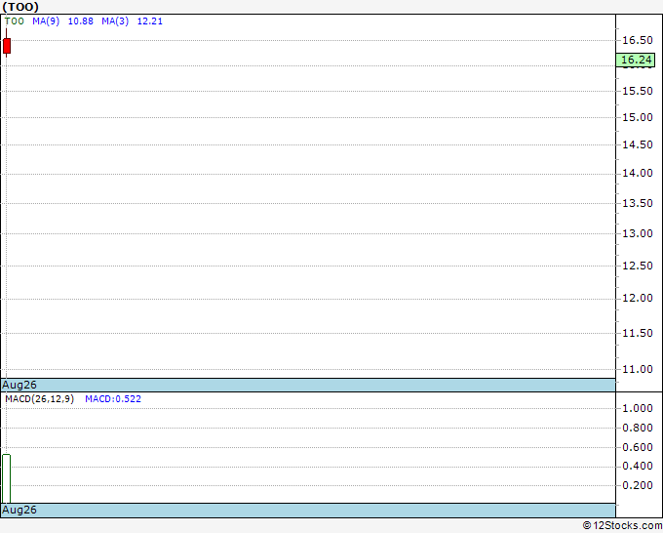
Task: Click the 1.000 MACD axis label
Action: [x=638, y=408]
